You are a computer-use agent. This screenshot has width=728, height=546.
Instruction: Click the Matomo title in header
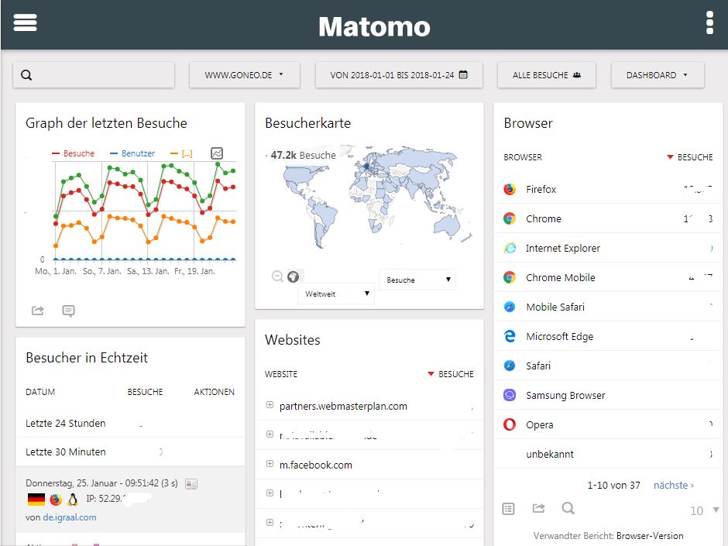click(374, 26)
